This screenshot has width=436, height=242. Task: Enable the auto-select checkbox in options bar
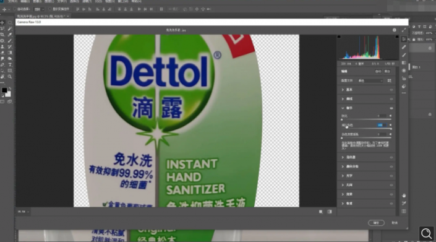(15, 9)
